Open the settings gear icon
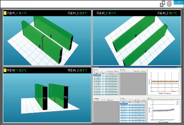This screenshot has width=184, height=125. coord(169,4)
